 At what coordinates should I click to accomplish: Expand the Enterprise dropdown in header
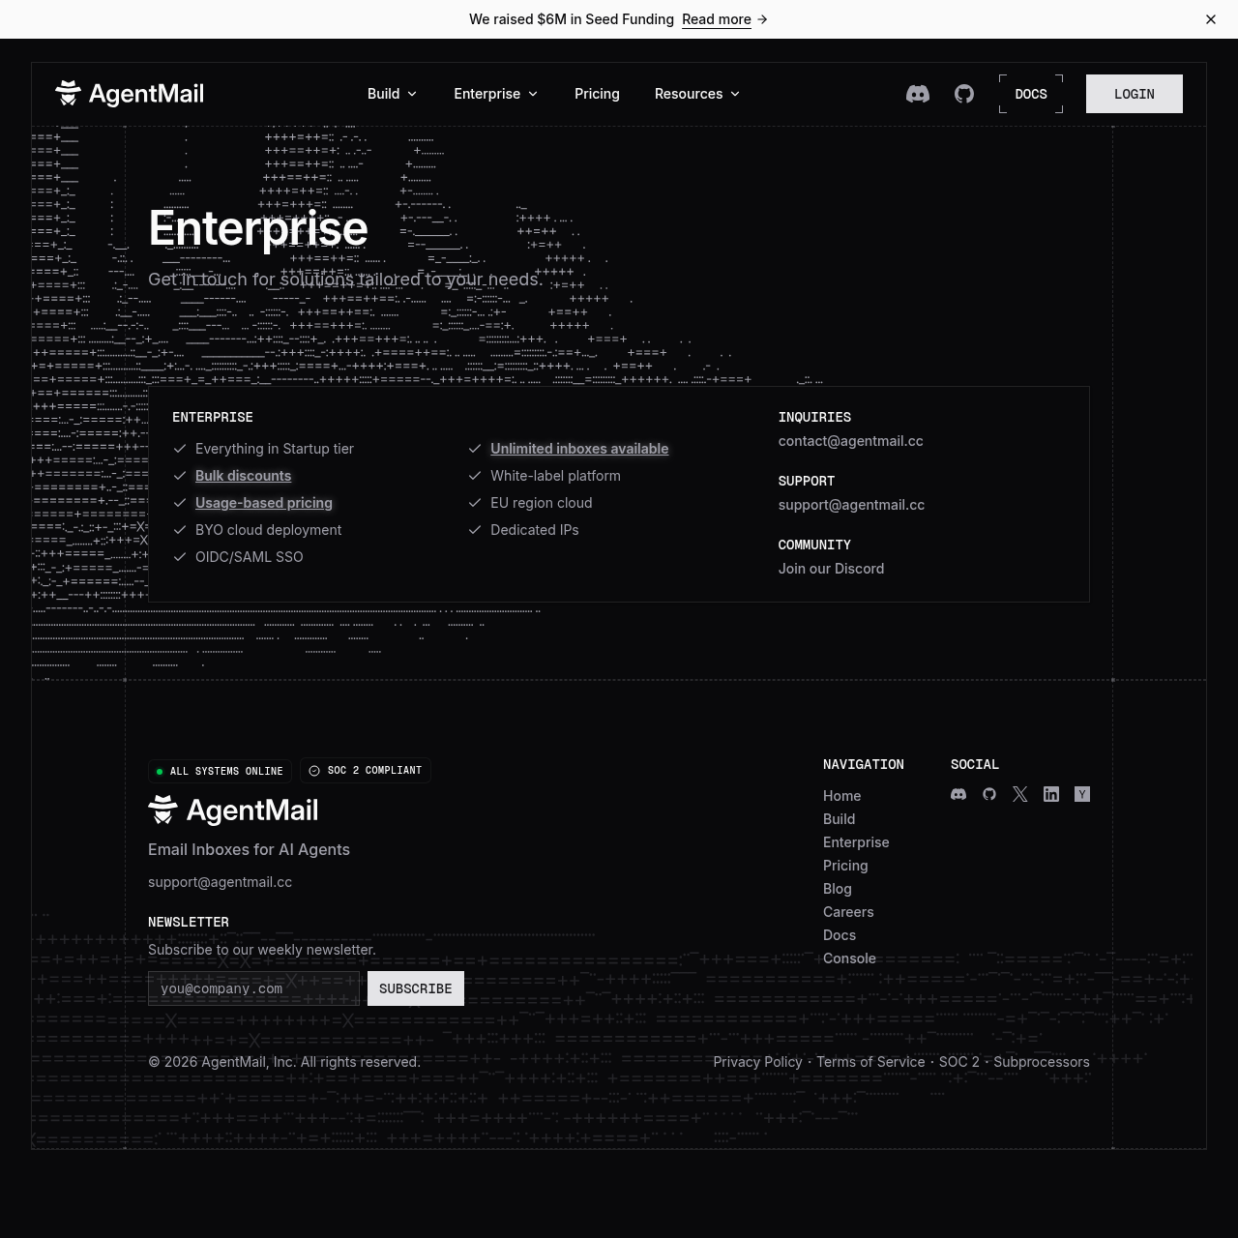click(x=496, y=94)
